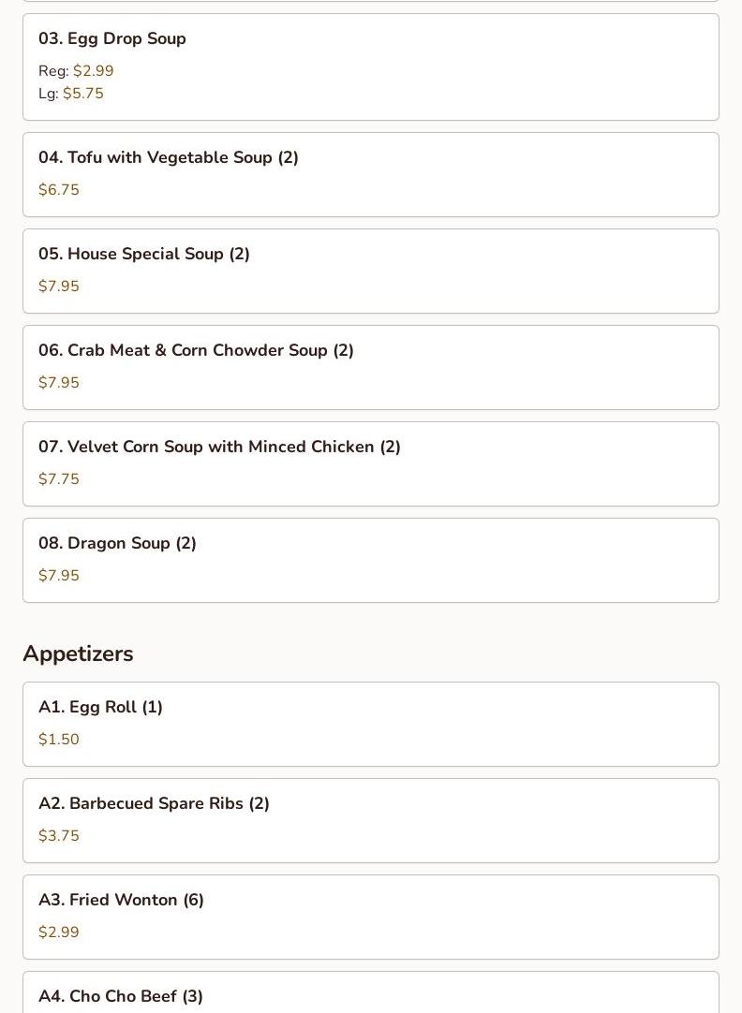The width and height of the screenshot is (742, 1013).
Task: Open A4. Cho Cho Beef item
Action: point(371,991)
